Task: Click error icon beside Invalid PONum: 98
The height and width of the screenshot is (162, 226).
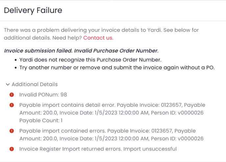Action: coord(12,95)
